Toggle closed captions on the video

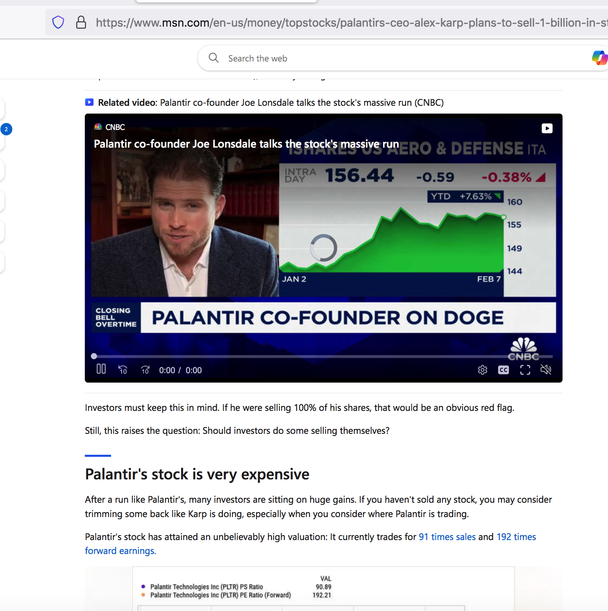(x=504, y=370)
